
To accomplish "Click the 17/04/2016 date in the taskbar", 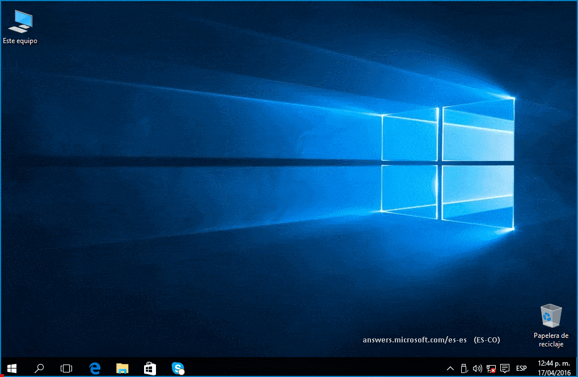I will pyautogui.click(x=554, y=372).
